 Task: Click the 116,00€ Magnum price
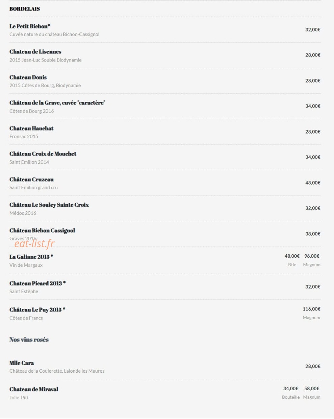pos(311,309)
